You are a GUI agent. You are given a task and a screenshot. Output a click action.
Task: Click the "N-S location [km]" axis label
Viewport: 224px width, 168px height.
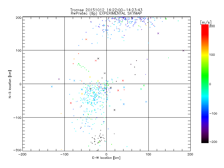click(x=10, y=84)
